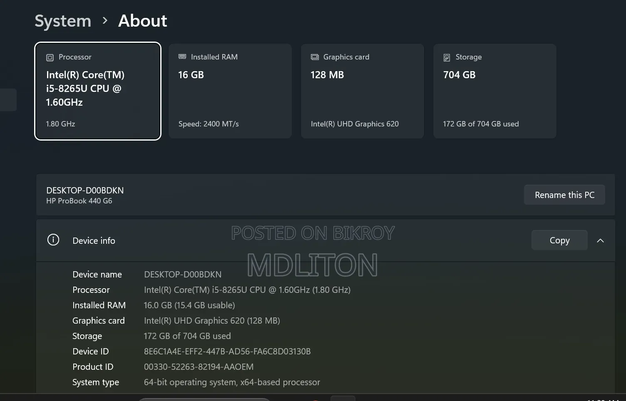Select the Device name value DESKTOP-D00BDKN

(x=183, y=275)
